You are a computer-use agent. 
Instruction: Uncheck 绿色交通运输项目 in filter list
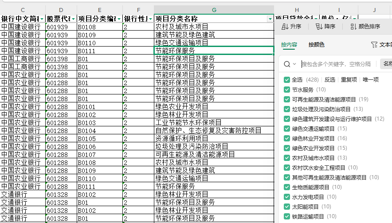[x=287, y=129]
